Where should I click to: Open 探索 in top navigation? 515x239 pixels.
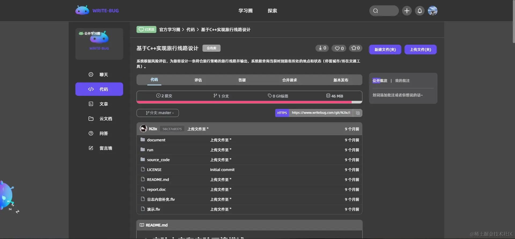click(272, 11)
